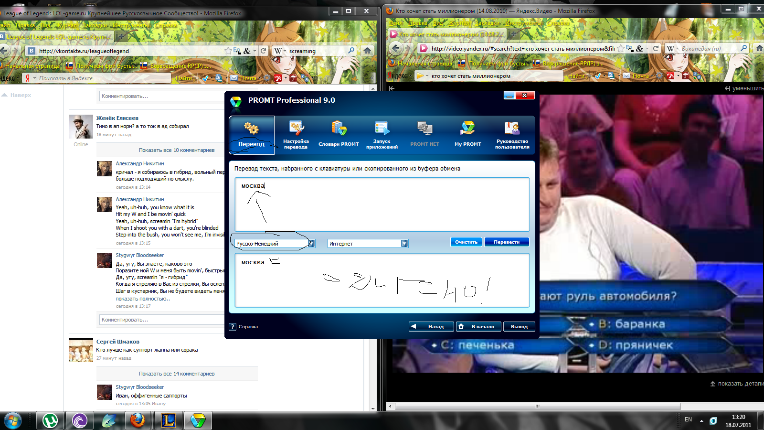The width and height of the screenshot is (764, 430).
Task: Click settings gear in left window Yandex bar
Action: point(266,78)
